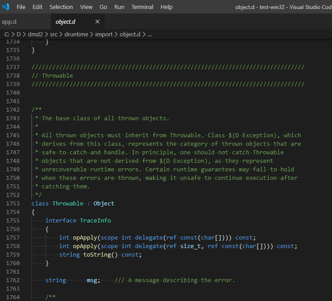Click 'string' type on line 1762
Screen dimensions: 332x301
click(56, 280)
